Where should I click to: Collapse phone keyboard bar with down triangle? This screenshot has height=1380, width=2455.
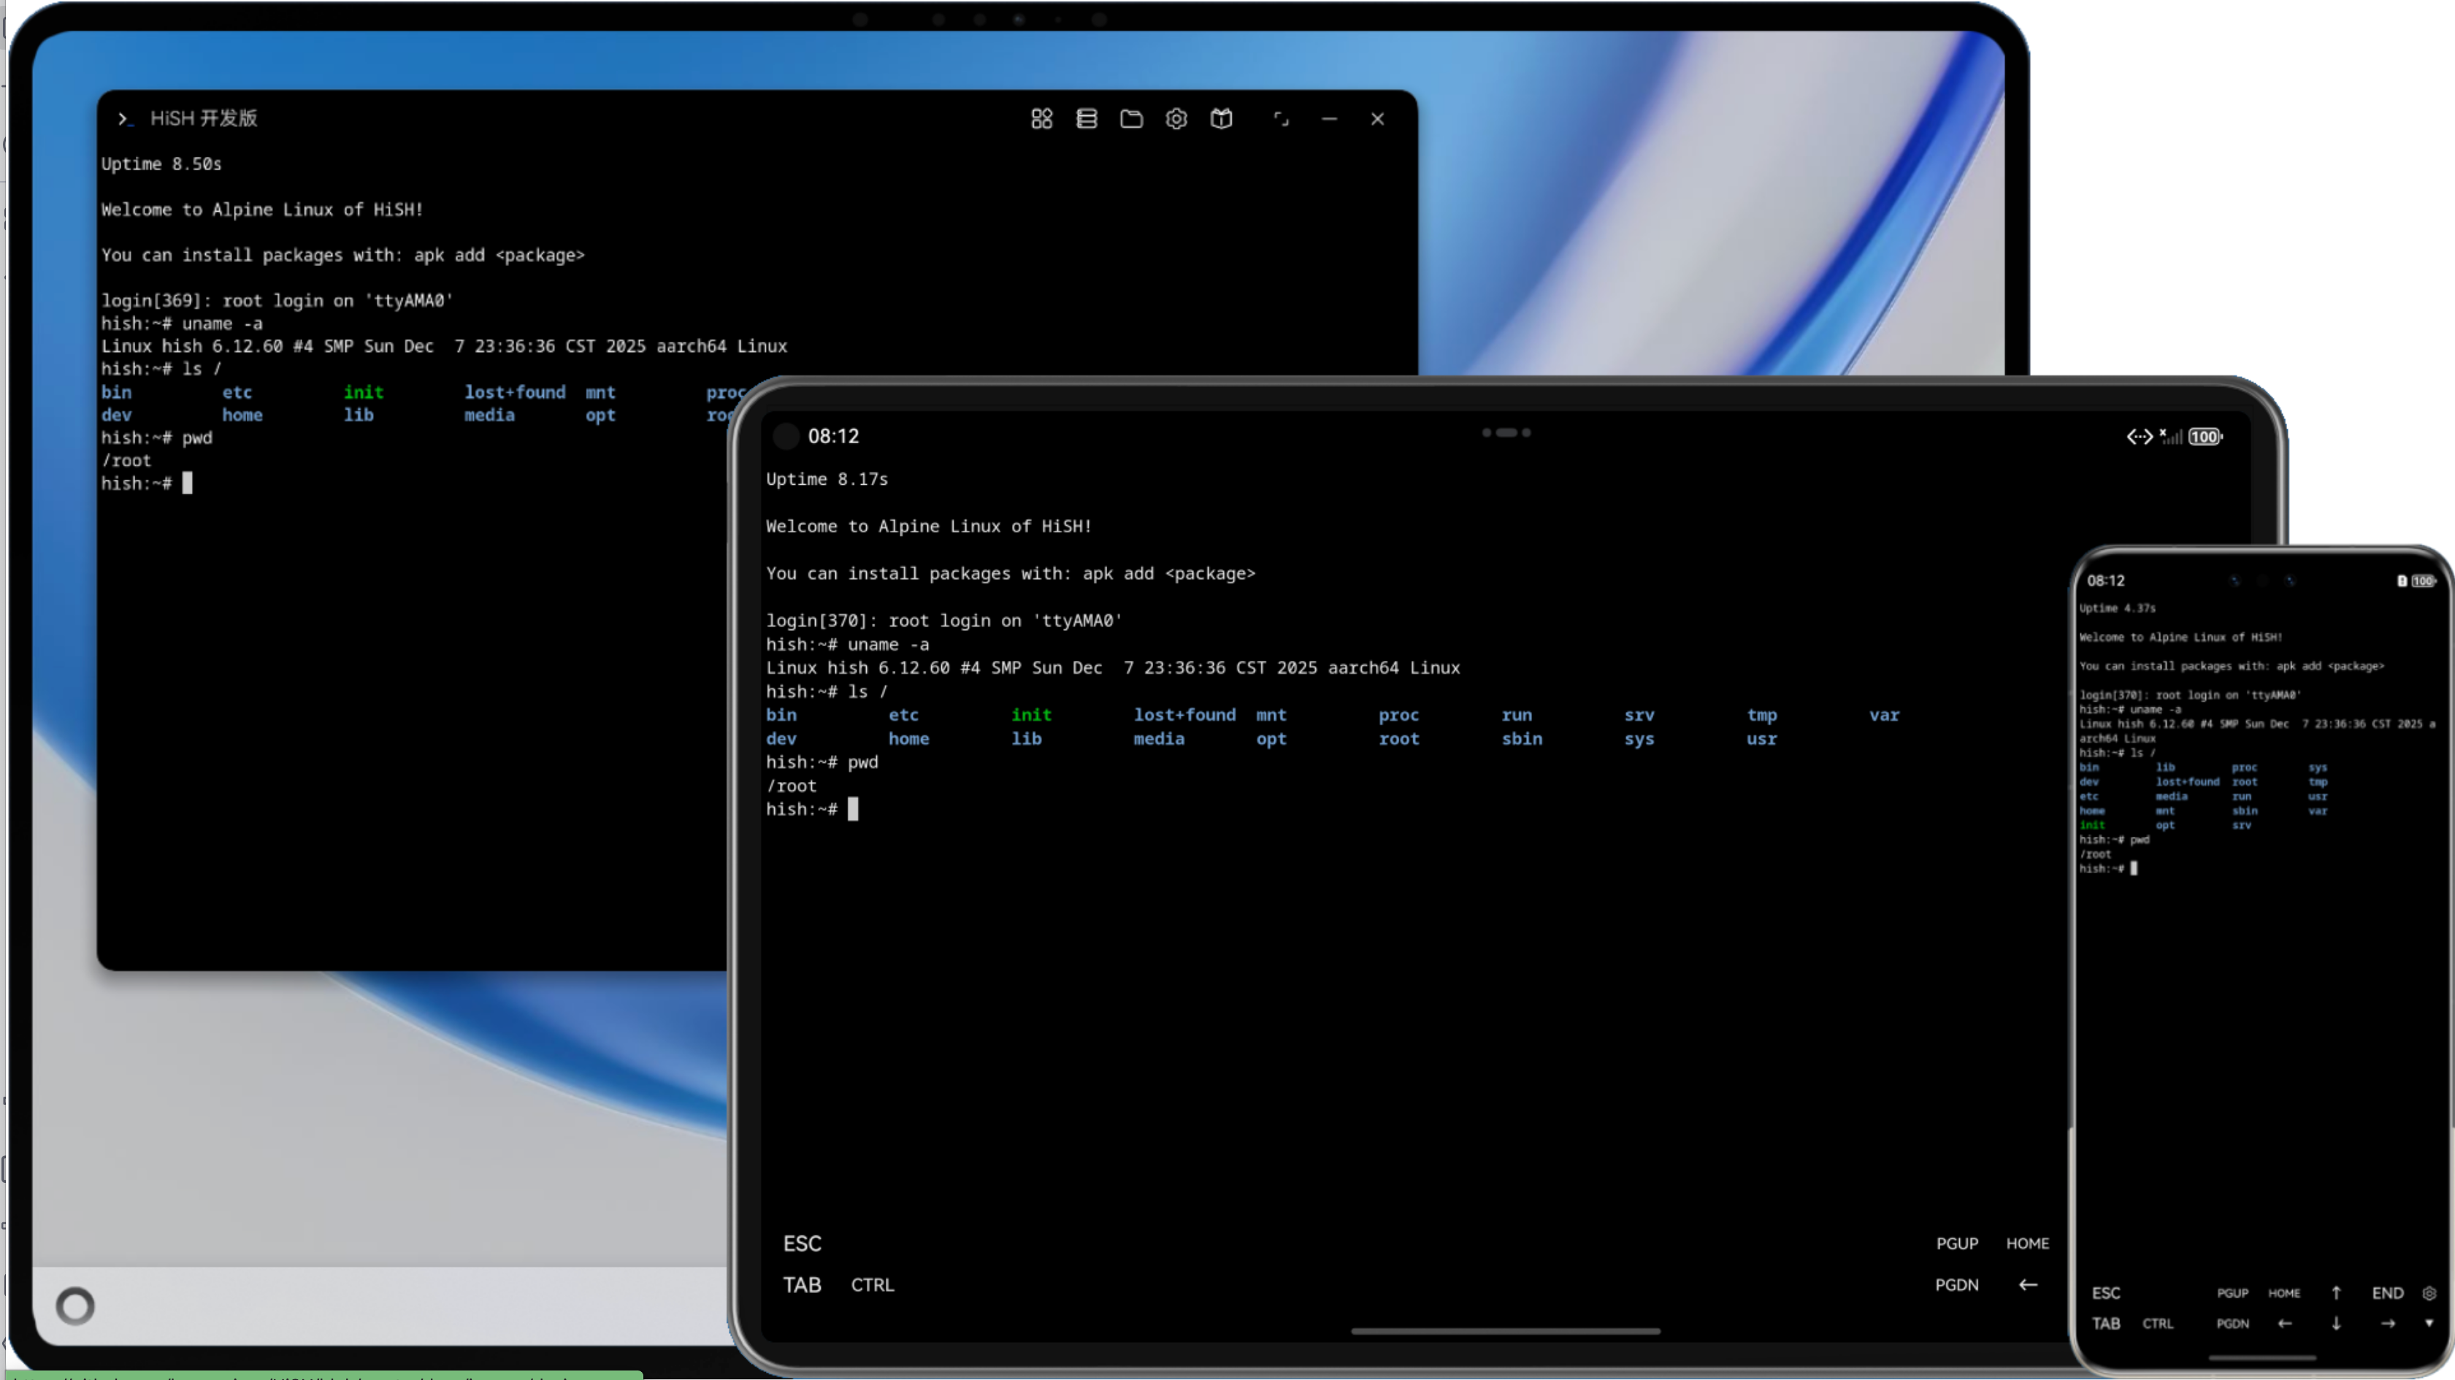coord(2429,1323)
